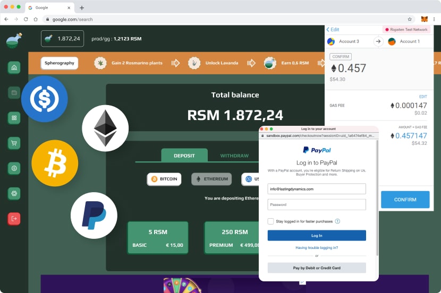Image resolution: width=441 pixels, height=293 pixels.
Task: Click the prize wheel graphic at bottom
Action: pyautogui.click(x=182, y=286)
